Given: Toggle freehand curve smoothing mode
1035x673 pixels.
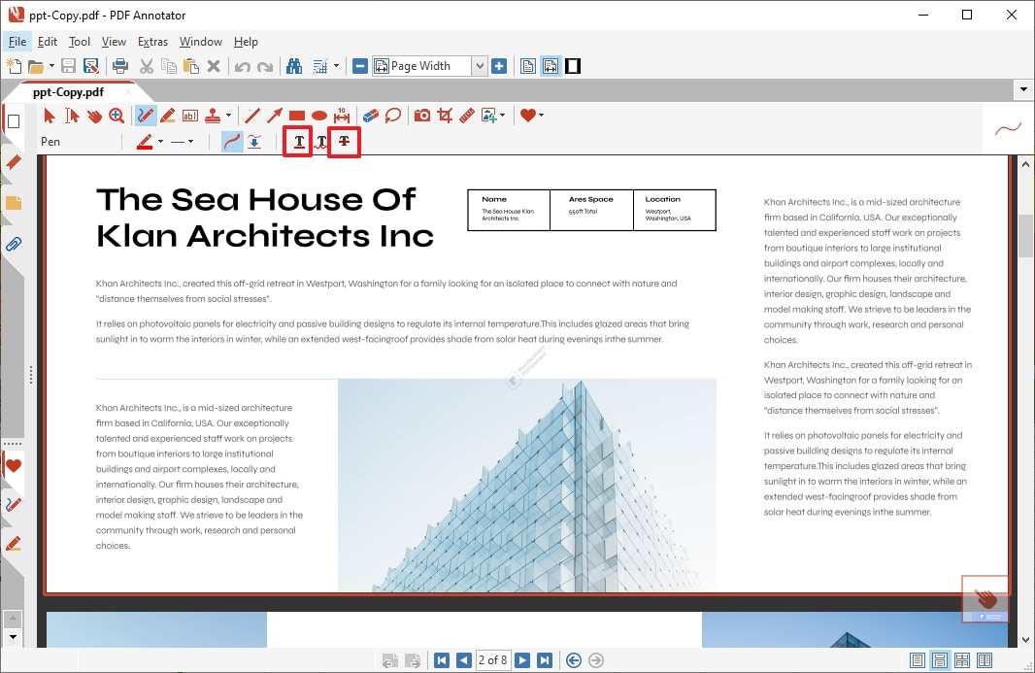Looking at the screenshot, I should click(x=232, y=142).
